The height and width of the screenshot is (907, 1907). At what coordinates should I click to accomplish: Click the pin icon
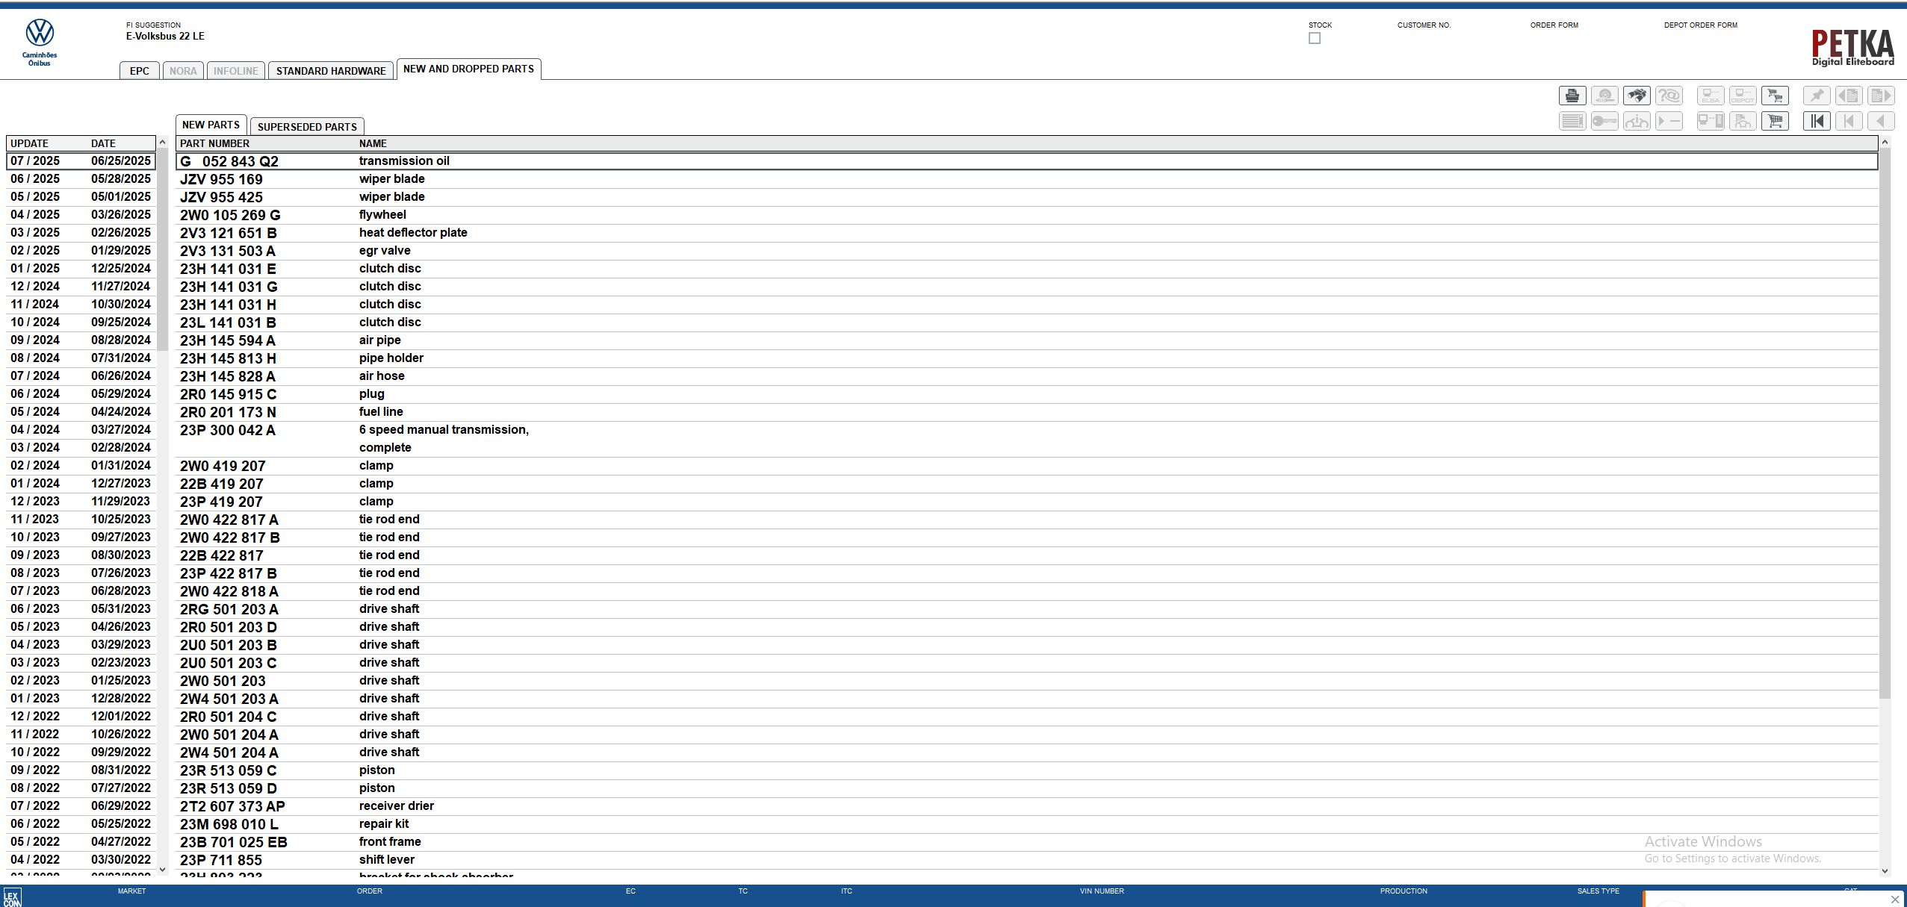(x=1817, y=96)
